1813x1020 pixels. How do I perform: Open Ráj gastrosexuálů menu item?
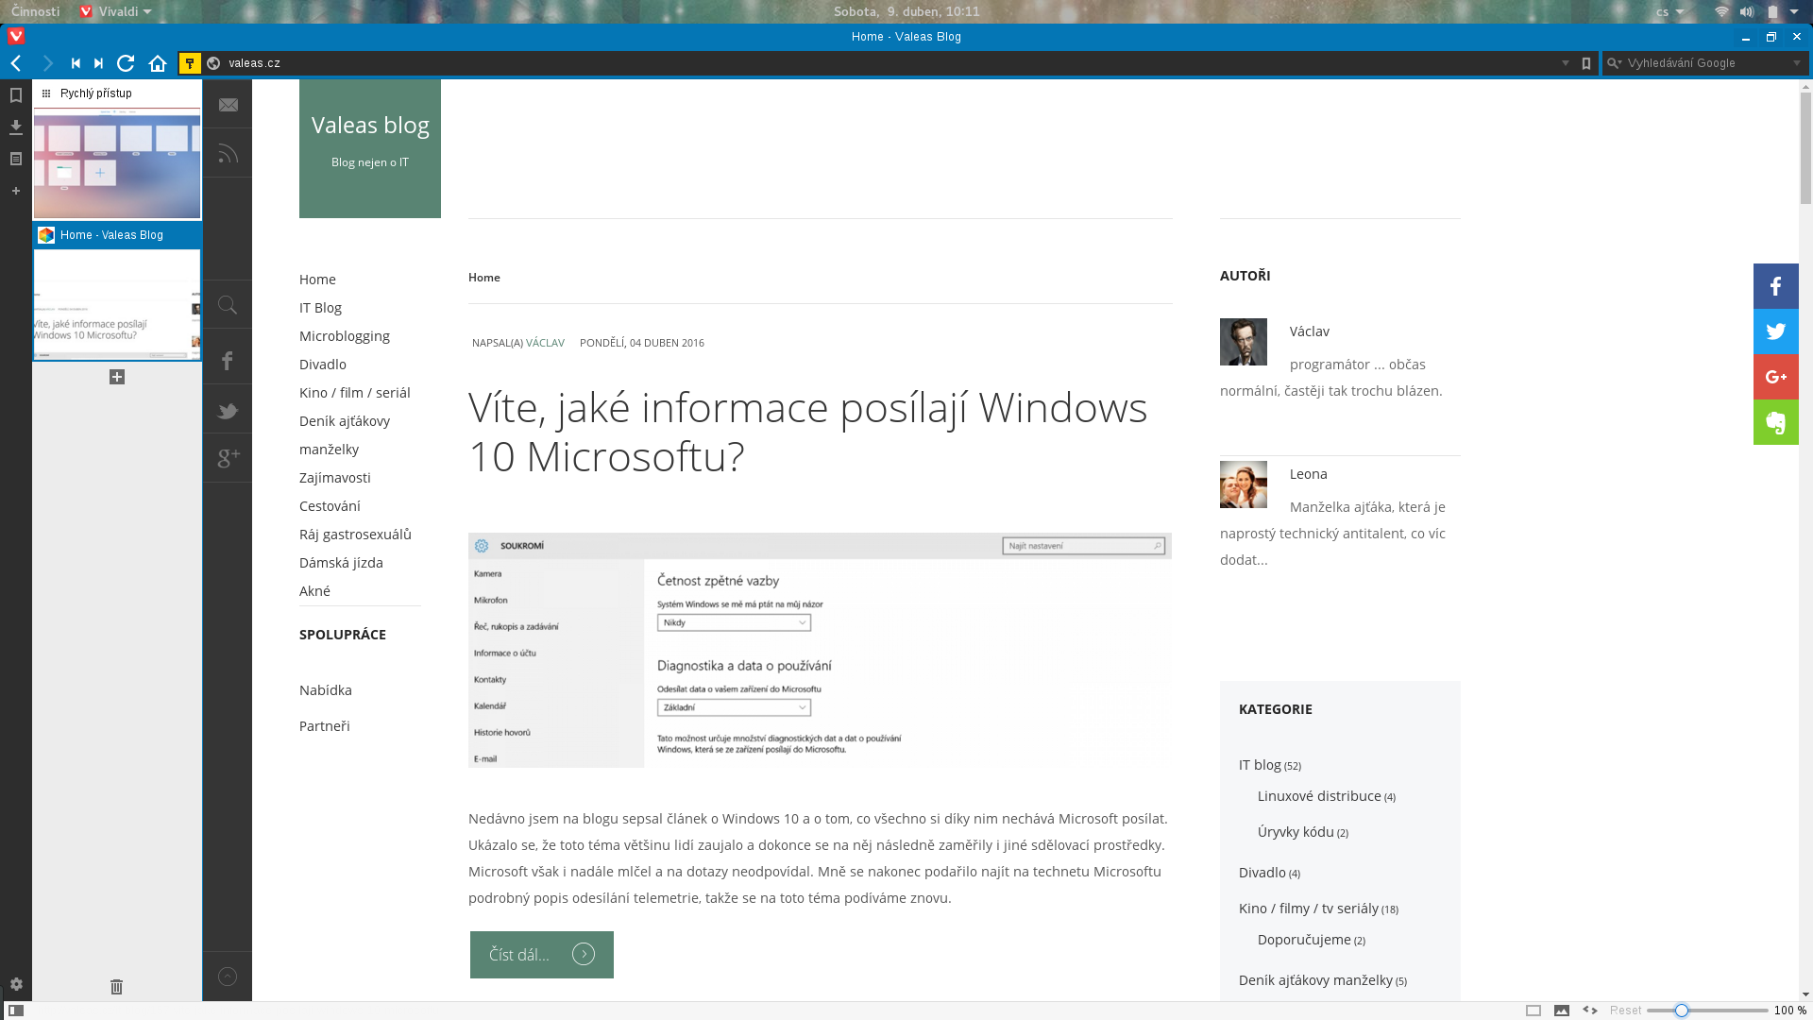pos(355,535)
